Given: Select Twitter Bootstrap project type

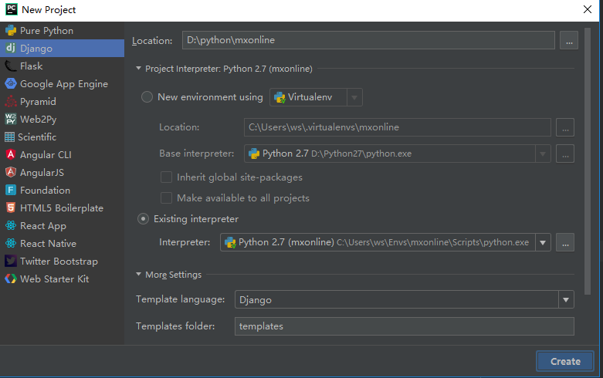Looking at the screenshot, I should [x=62, y=262].
